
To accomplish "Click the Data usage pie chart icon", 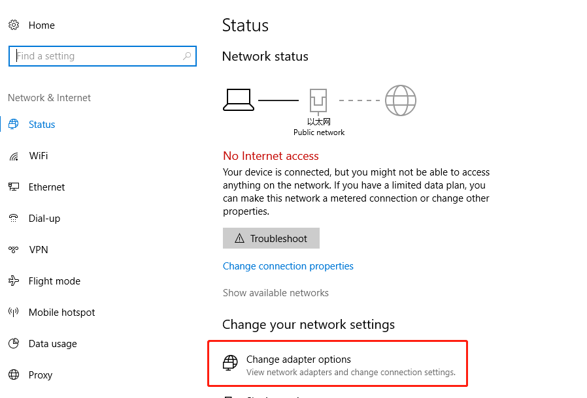I will [14, 343].
